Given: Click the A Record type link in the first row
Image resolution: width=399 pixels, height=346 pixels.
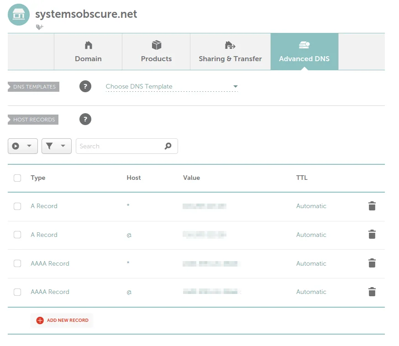Looking at the screenshot, I should 44,206.
